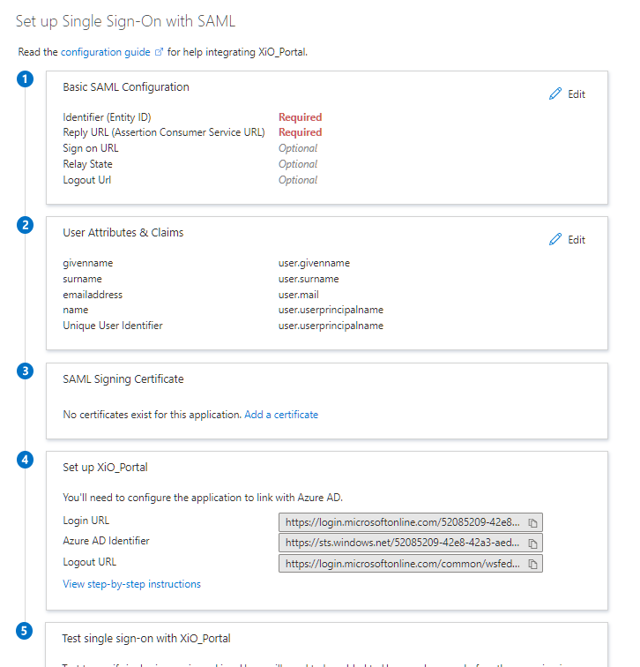Click the Basic SAML Configuration heading
Screen dimensions: 640x667
(126, 86)
